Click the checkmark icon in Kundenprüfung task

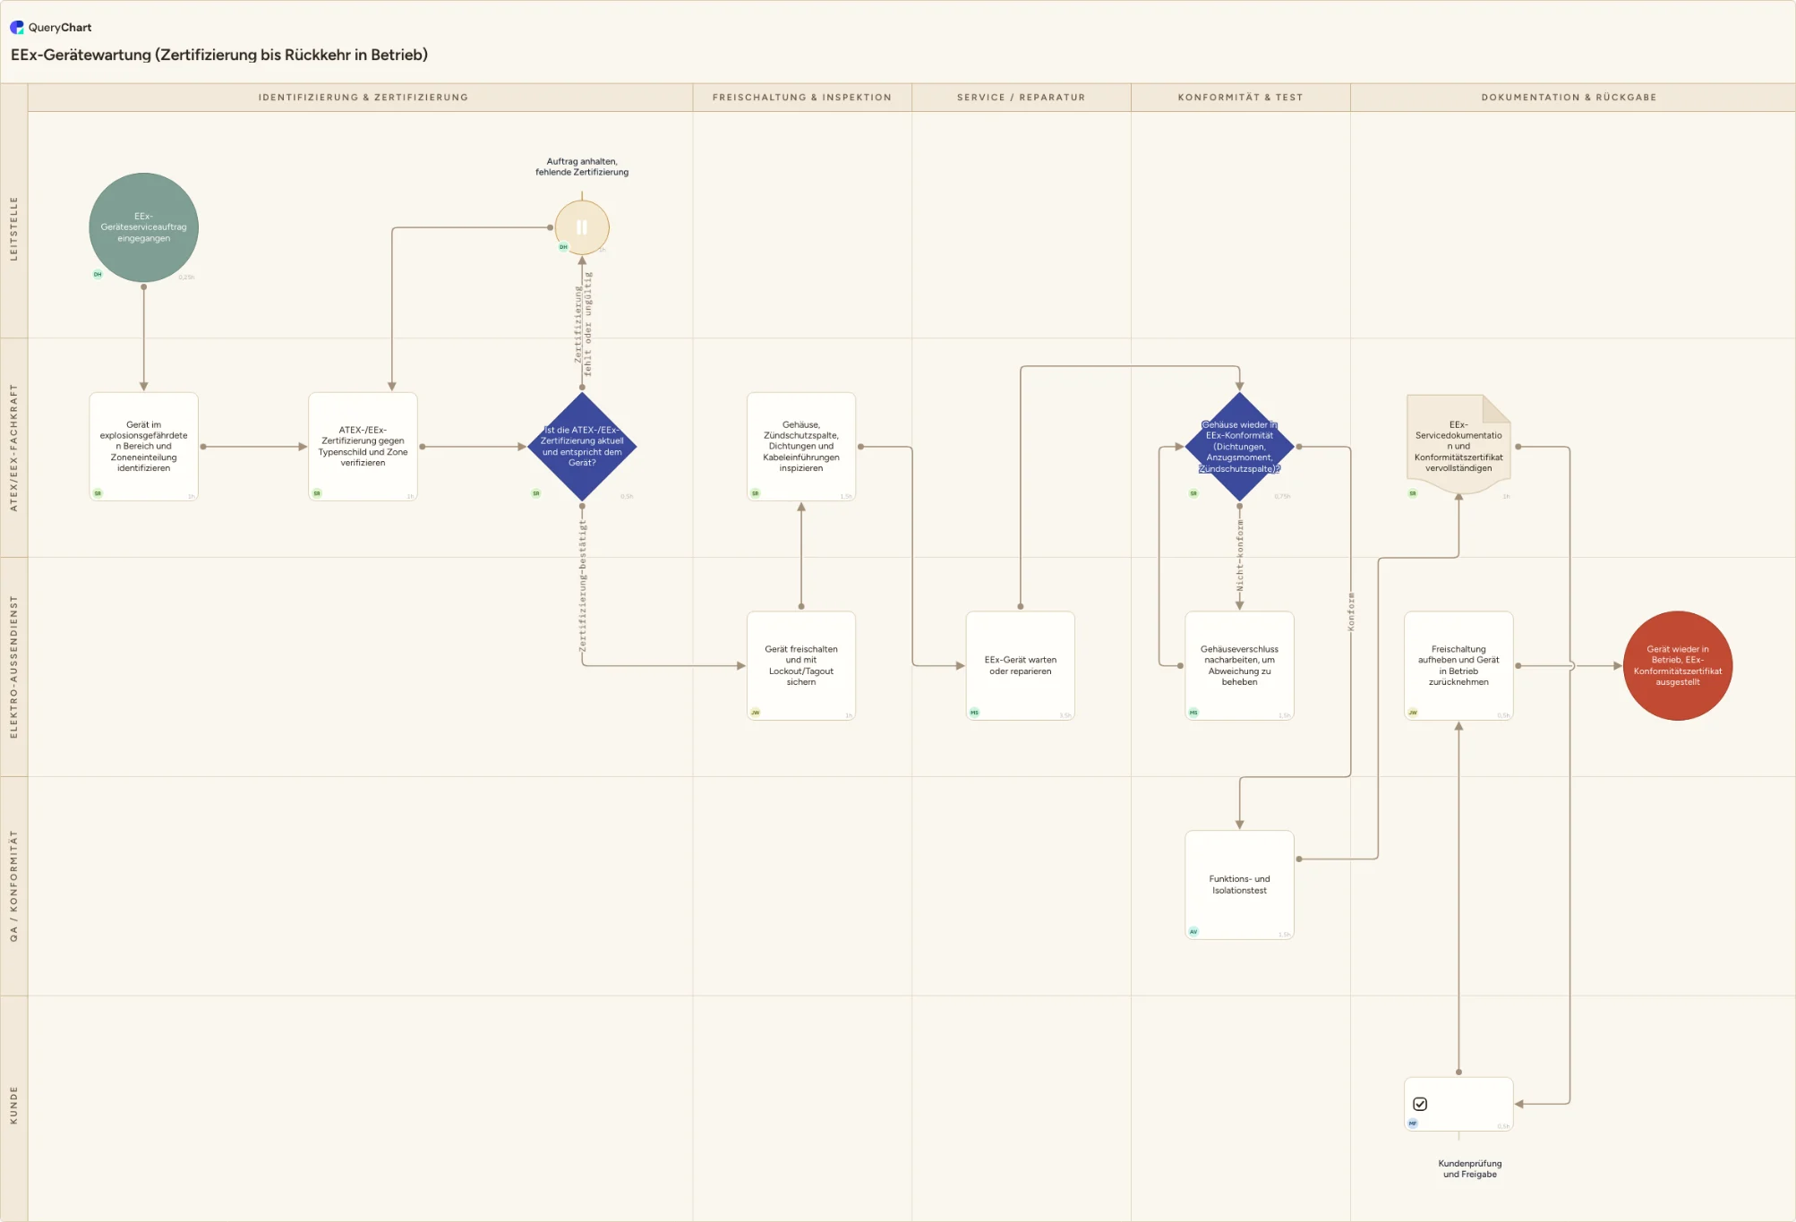[1420, 1104]
